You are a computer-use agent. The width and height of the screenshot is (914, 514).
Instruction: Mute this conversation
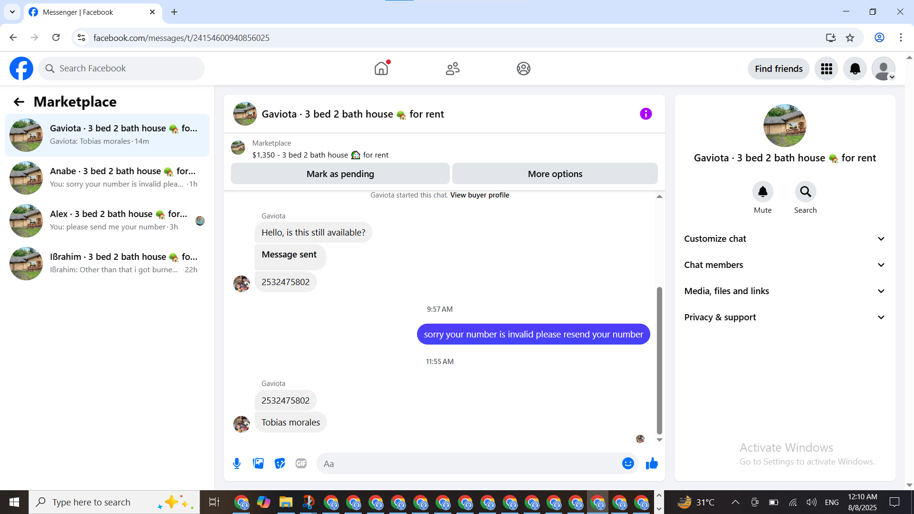763,192
